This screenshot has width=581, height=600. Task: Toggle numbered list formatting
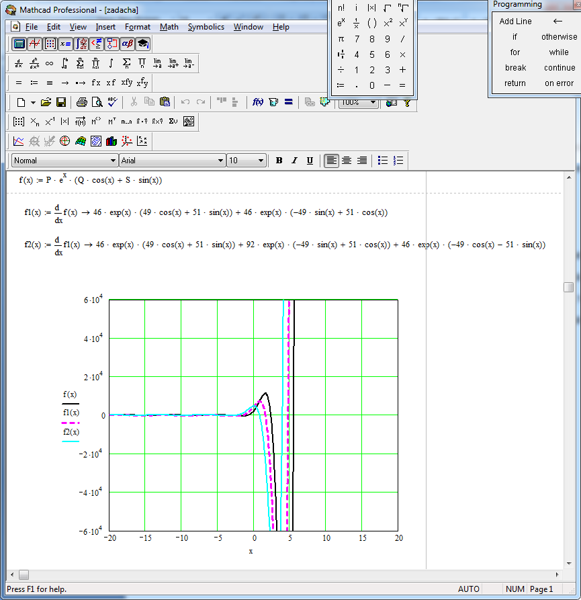pyautogui.click(x=398, y=161)
